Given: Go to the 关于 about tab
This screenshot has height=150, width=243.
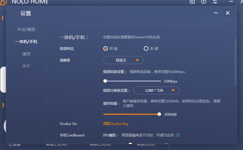Looking at the screenshot, I should coord(26,66).
